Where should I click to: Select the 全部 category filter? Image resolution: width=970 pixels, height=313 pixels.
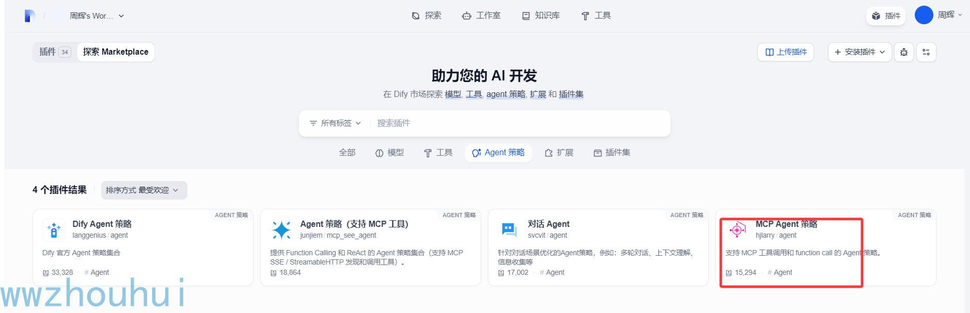[x=347, y=153]
